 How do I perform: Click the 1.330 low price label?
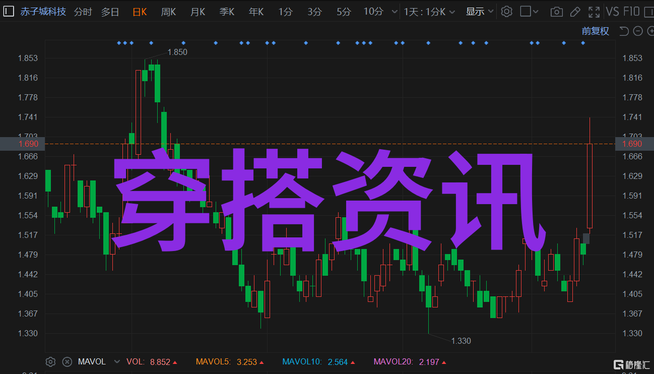[461, 341]
